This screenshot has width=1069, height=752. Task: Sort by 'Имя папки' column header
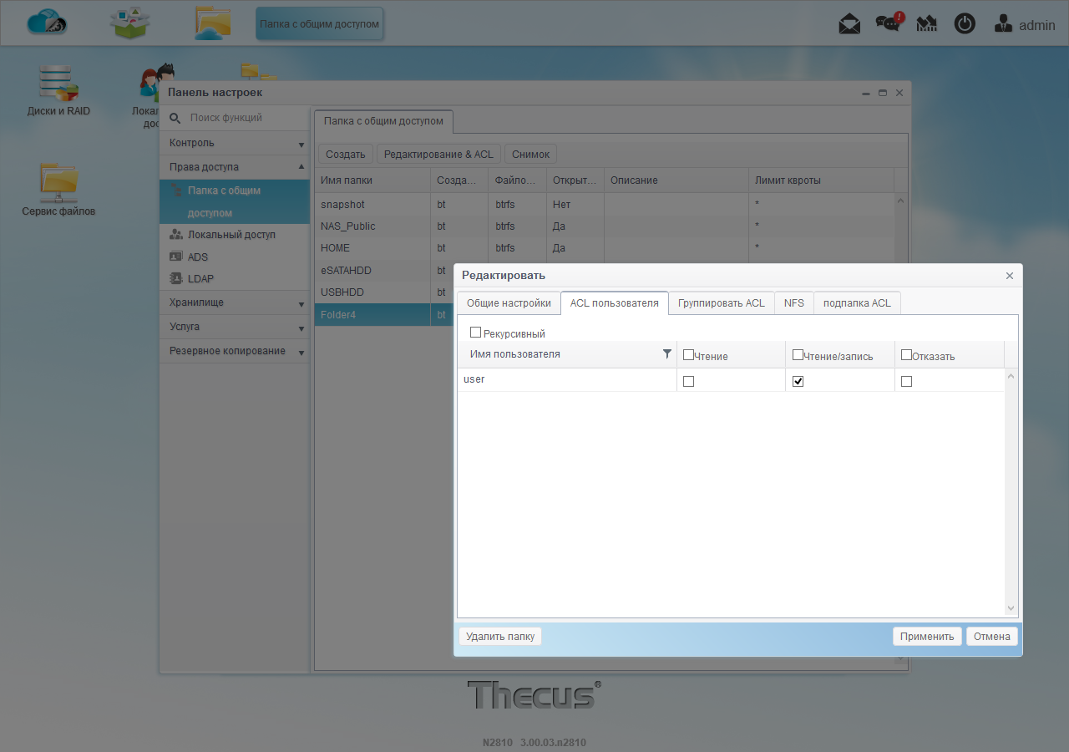372,180
